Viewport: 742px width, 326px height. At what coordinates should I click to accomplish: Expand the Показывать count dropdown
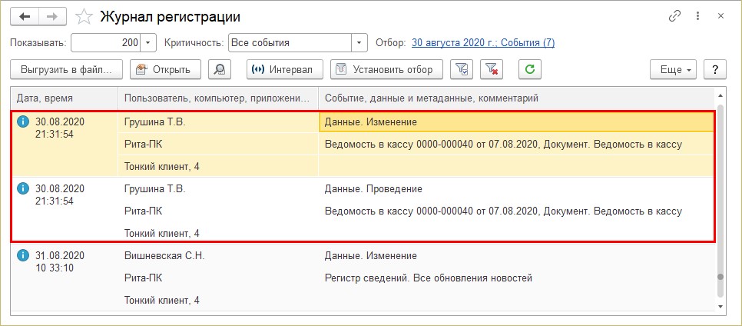tap(148, 42)
